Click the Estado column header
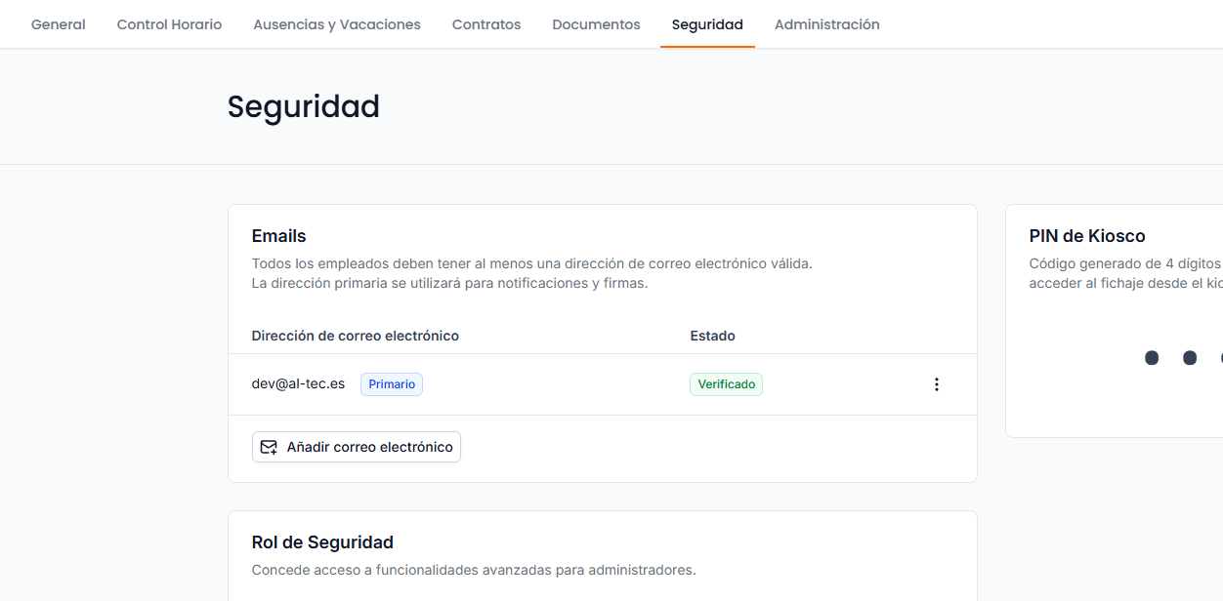The width and height of the screenshot is (1223, 601). click(712, 336)
